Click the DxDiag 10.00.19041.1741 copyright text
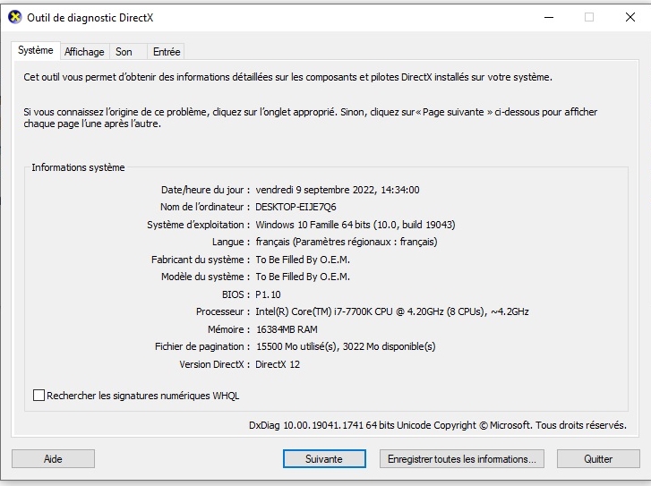This screenshot has width=651, height=486. [x=438, y=425]
